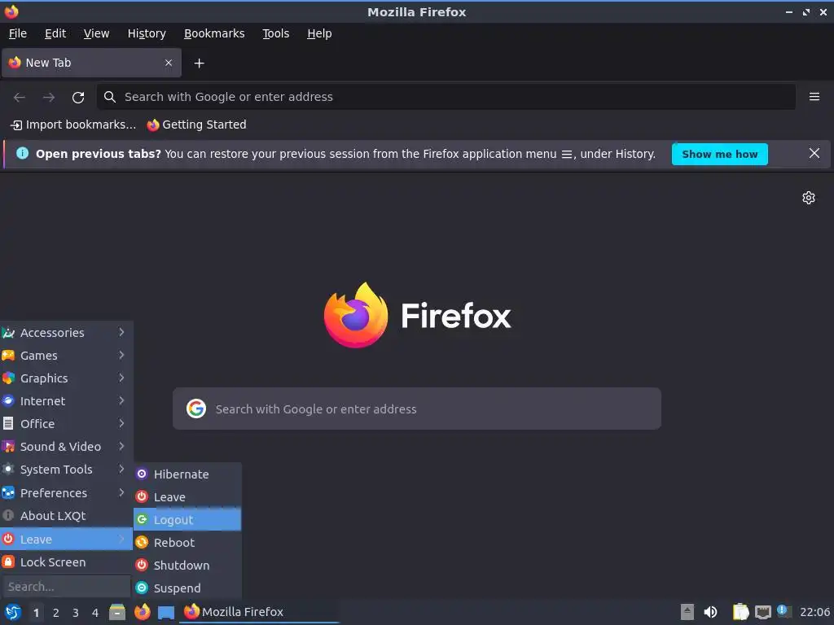Focus the page center Google search box
The height and width of the screenshot is (625, 834).
417,409
